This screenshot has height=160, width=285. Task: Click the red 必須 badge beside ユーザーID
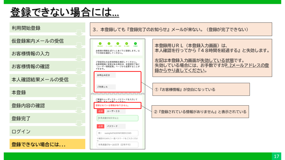(100, 111)
